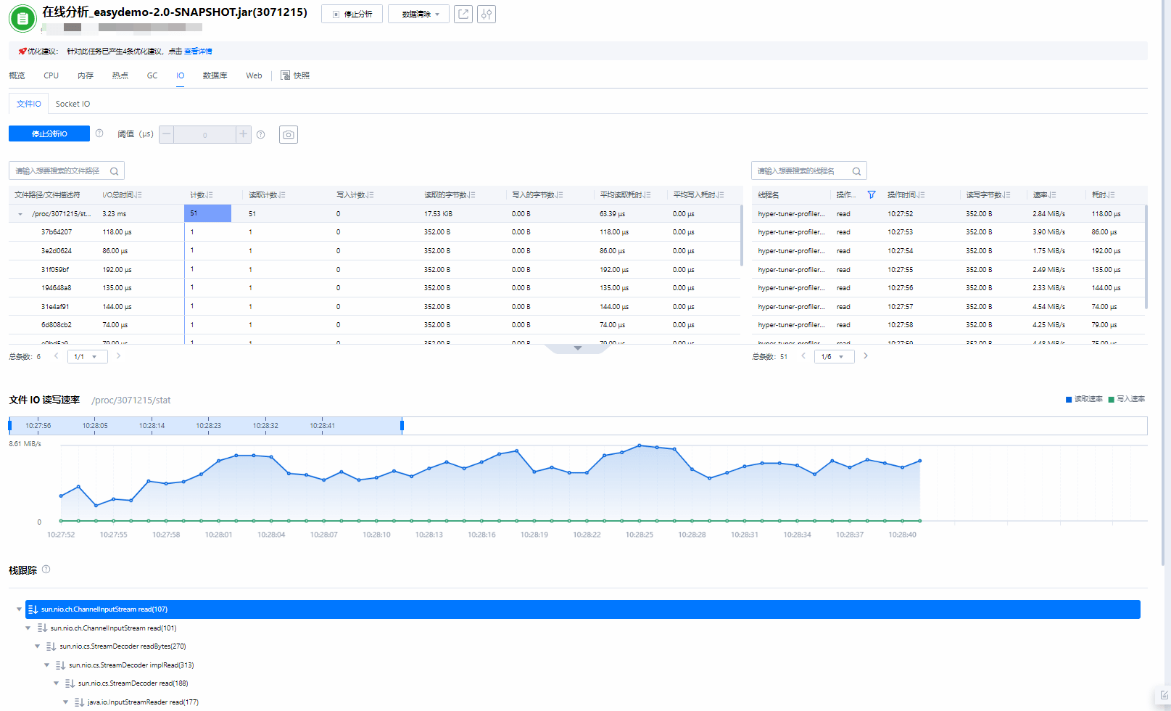Click help icon beside 栈跟踪 stack trace
This screenshot has height=711, width=1171.
(x=46, y=570)
